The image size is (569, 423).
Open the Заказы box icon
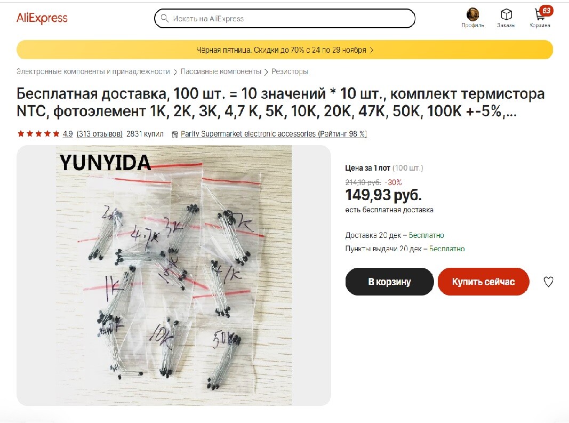(x=506, y=14)
